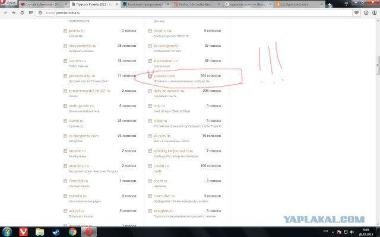This screenshot has height=237, width=380.
Task: Close the 'Типичный программист' tab
Action: [167, 4]
